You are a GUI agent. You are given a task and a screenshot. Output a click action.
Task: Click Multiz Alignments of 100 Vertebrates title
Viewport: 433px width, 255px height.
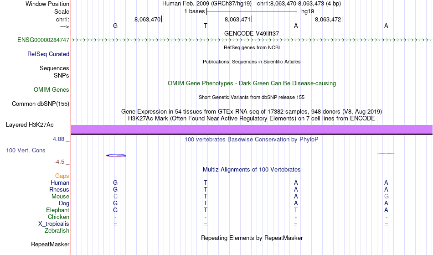coord(252,170)
